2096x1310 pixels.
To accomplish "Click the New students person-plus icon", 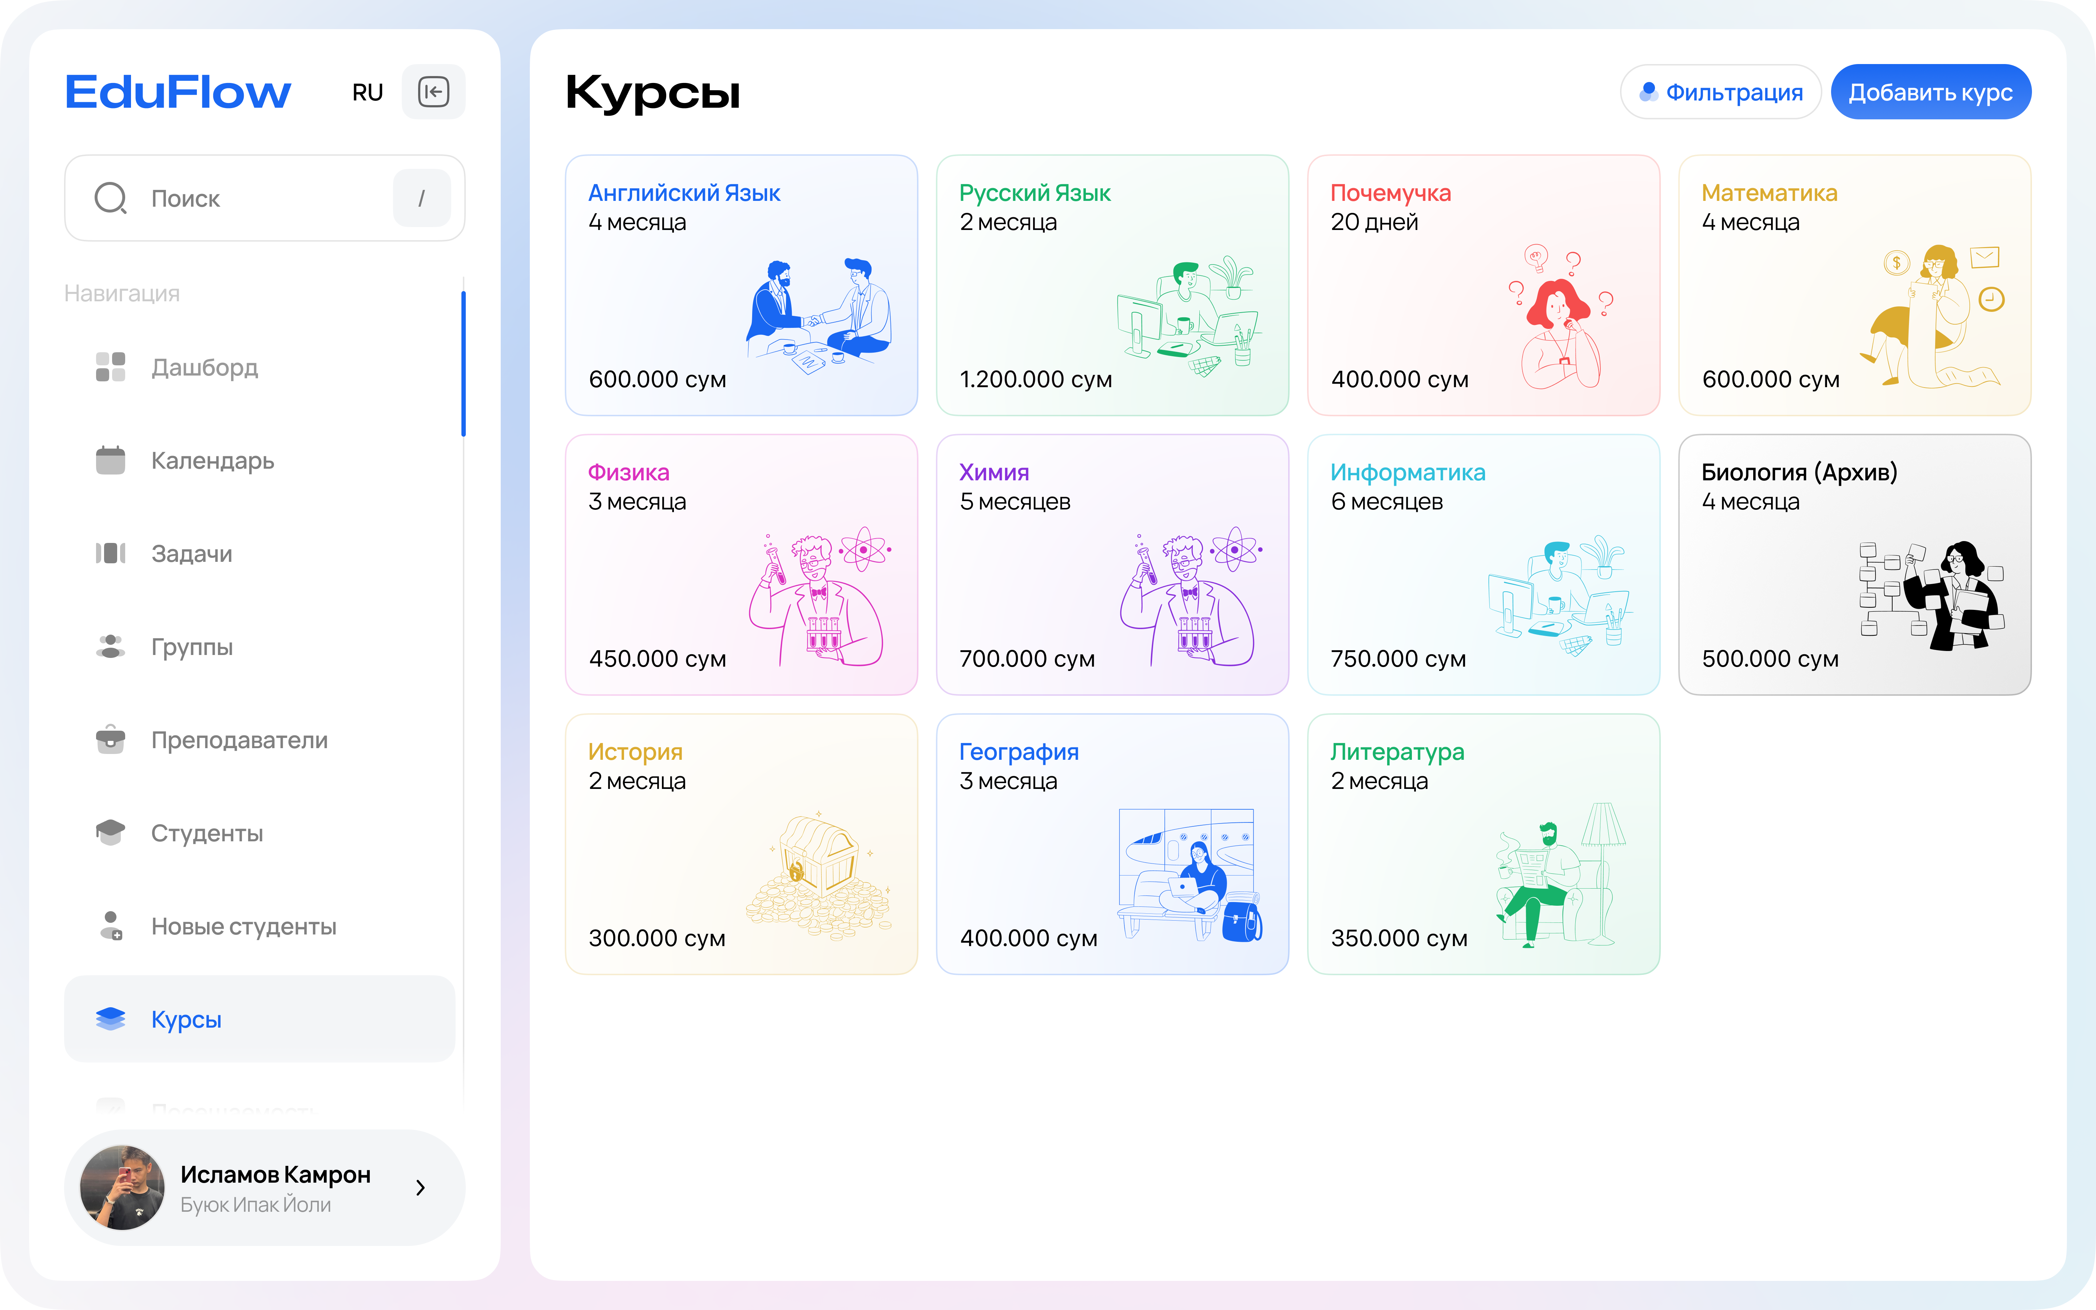I will coord(111,926).
